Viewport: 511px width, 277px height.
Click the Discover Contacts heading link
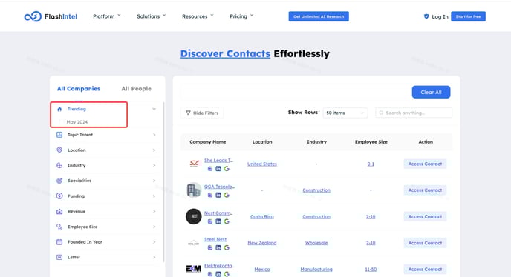[x=225, y=53]
